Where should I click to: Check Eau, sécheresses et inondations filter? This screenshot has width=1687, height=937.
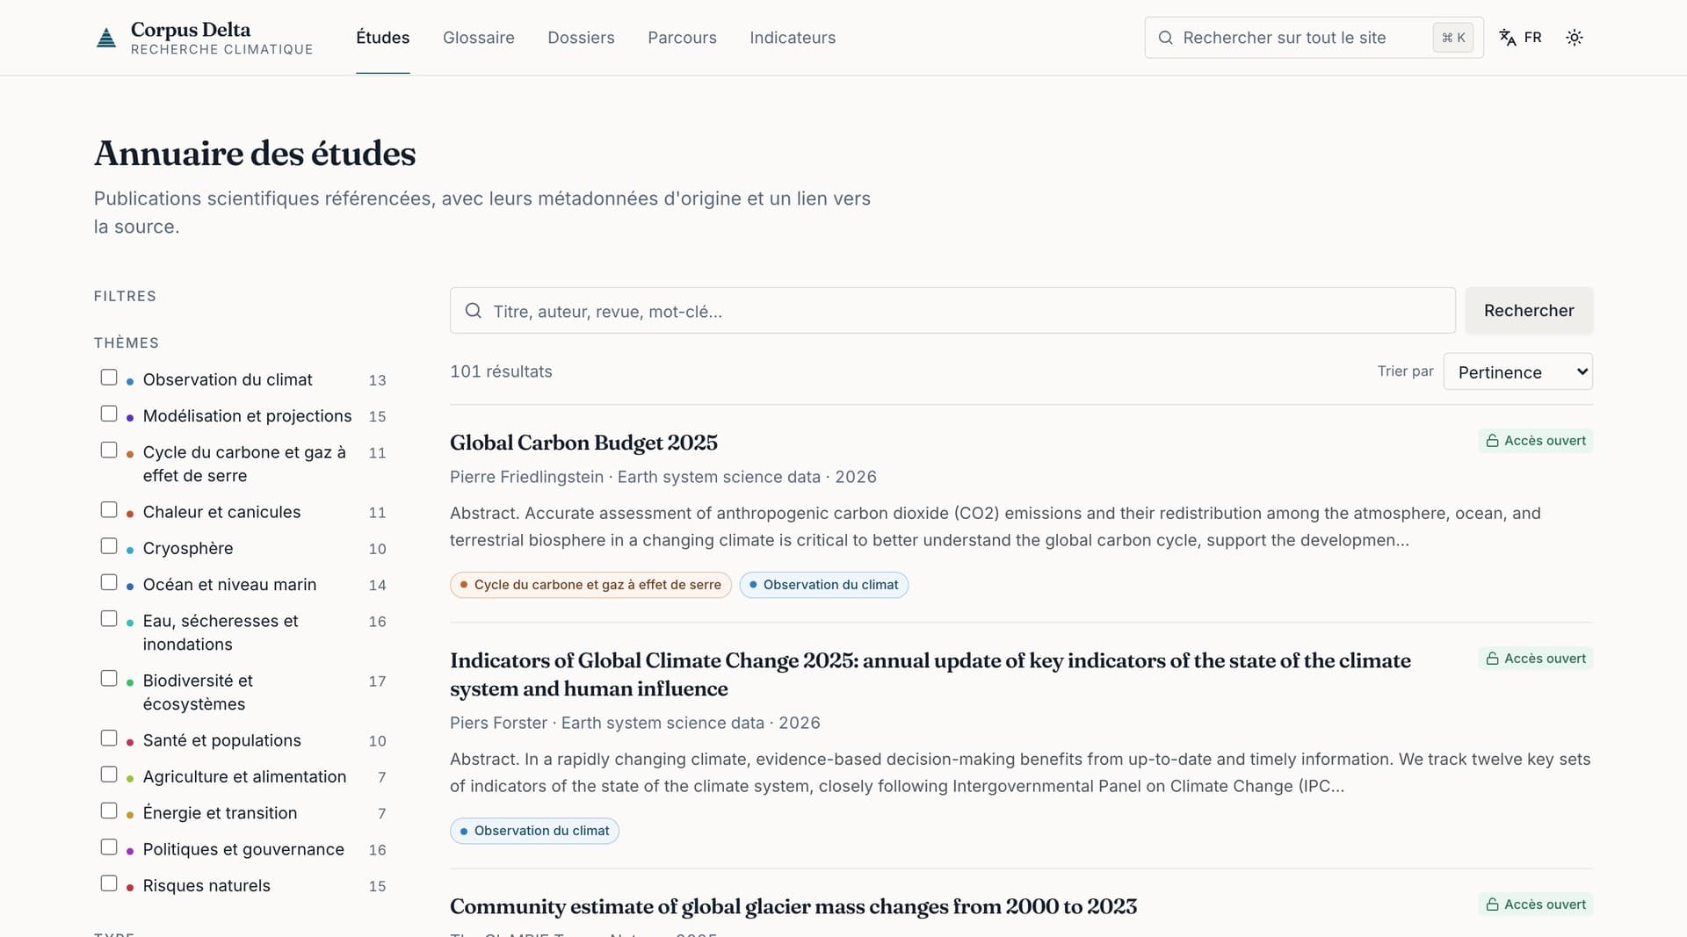(109, 619)
